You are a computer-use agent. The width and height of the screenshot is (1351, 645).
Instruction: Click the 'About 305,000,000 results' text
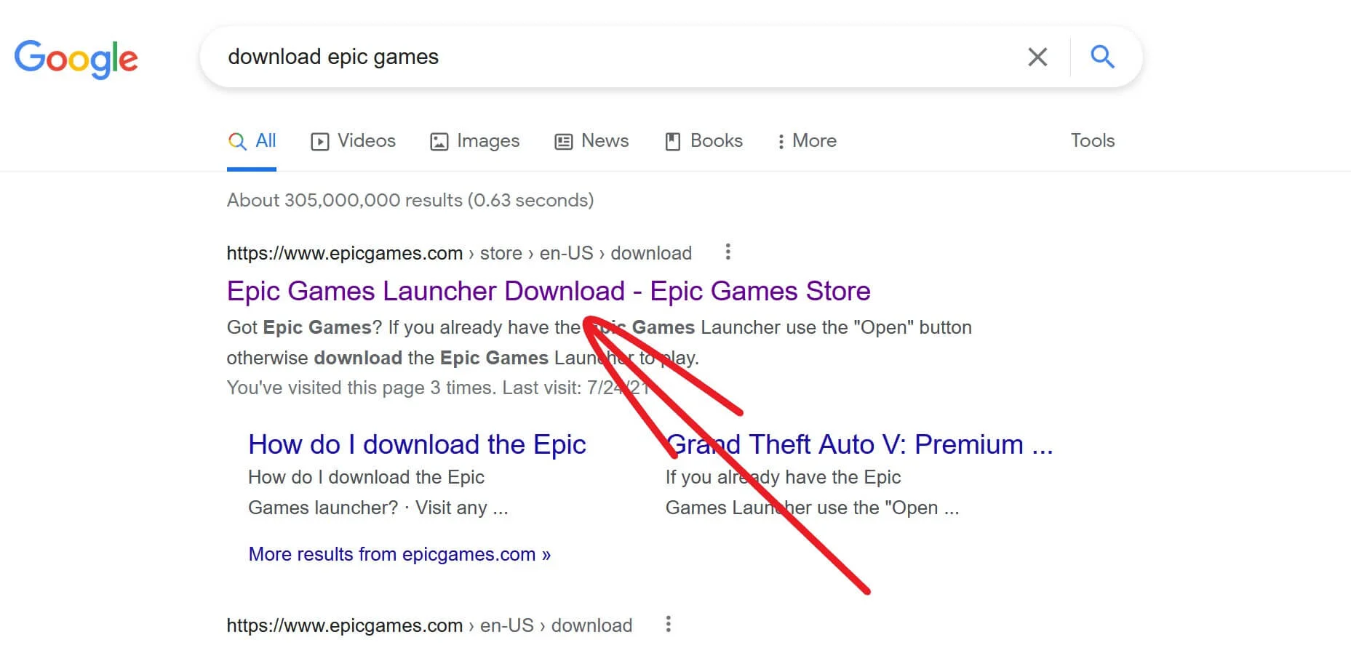click(410, 200)
